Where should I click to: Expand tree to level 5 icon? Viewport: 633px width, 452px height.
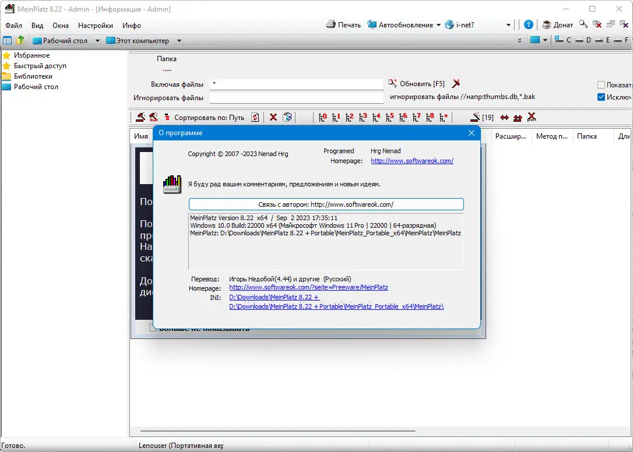pos(389,117)
